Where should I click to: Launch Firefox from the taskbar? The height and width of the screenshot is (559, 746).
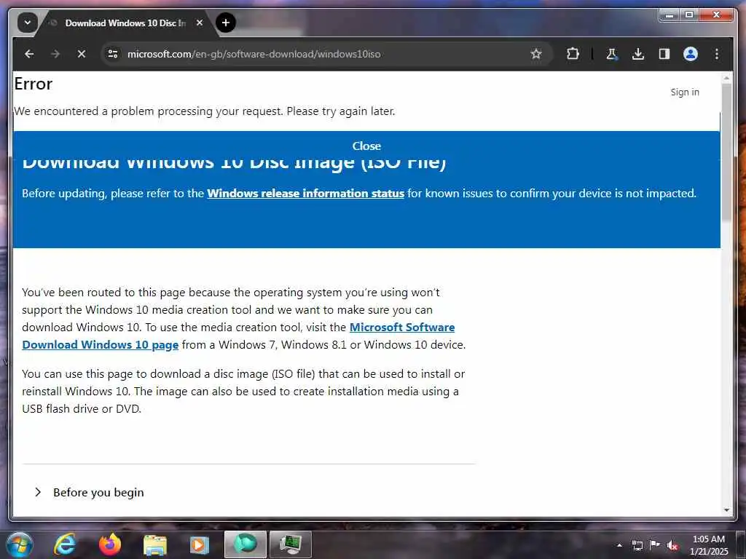point(110,544)
